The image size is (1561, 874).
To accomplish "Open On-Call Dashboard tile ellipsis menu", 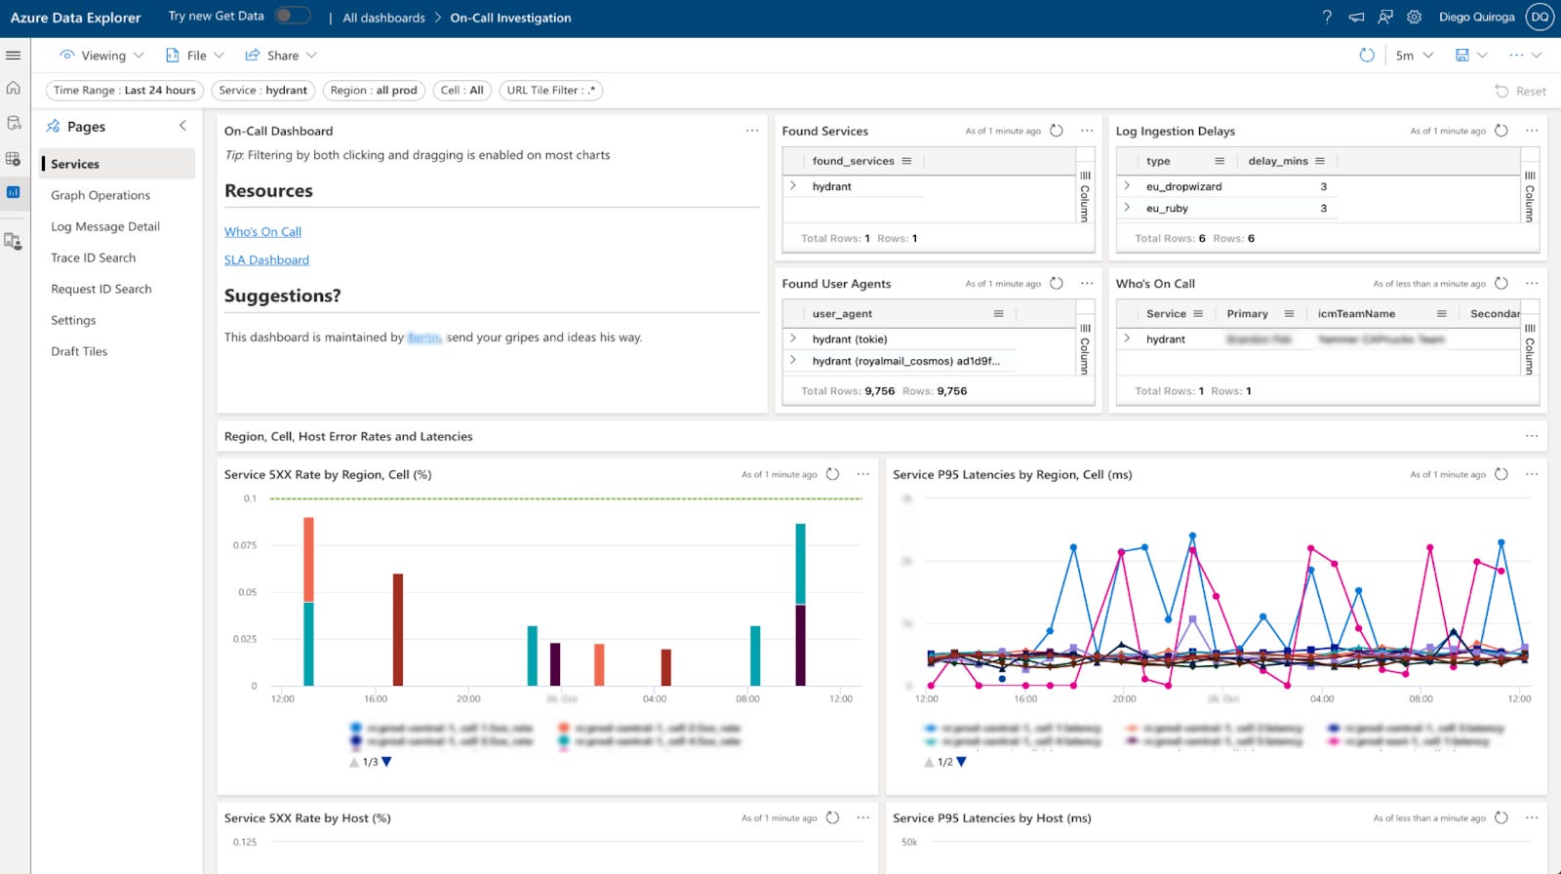I will point(752,131).
